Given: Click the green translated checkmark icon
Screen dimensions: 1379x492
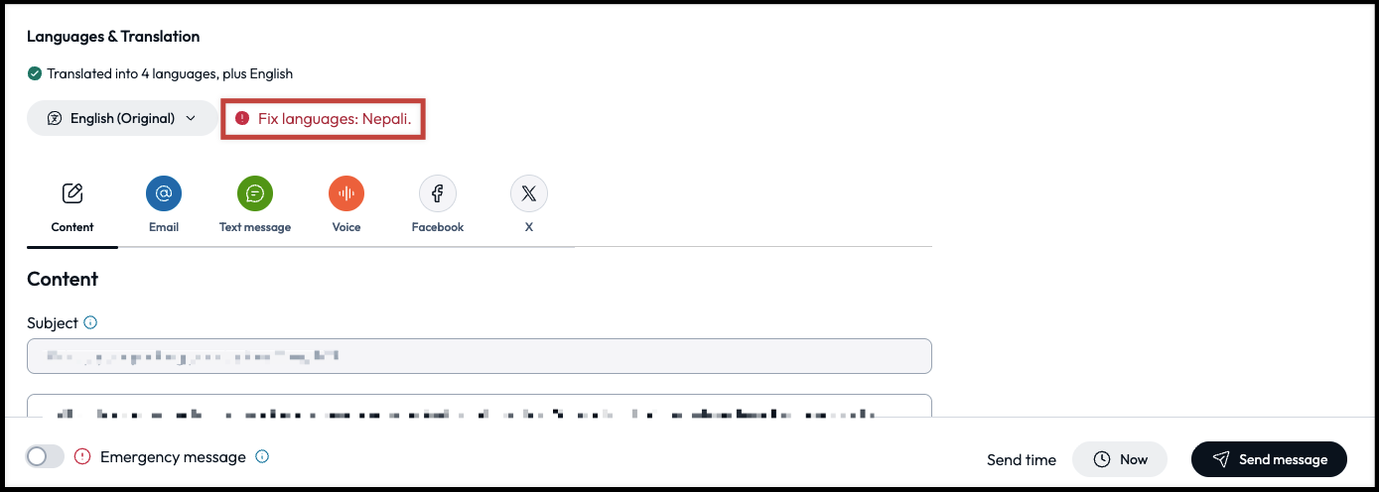Looking at the screenshot, I should click(35, 73).
